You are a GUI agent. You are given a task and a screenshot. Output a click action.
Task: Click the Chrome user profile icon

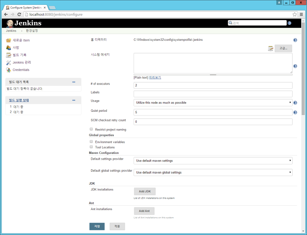[x=279, y=2]
